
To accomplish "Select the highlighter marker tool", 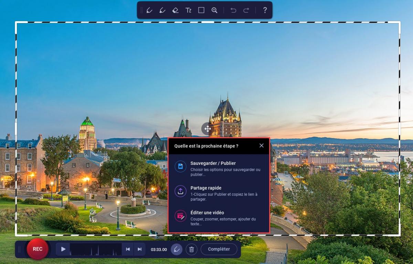I will pyautogui.click(x=162, y=10).
